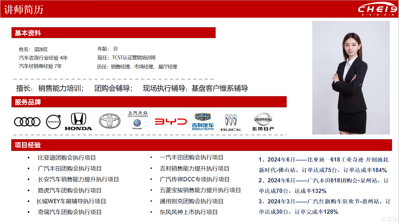
Task: Click the 讲师简历 slide title
Action: (24, 10)
